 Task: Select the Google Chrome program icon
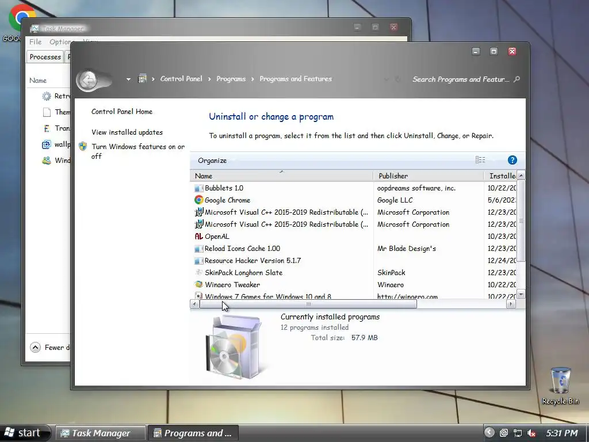point(198,200)
